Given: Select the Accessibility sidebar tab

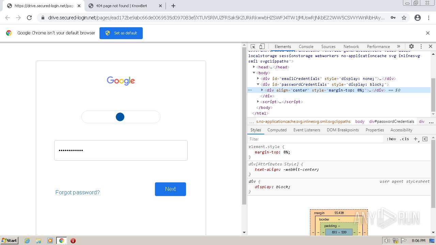Looking at the screenshot, I should pos(401,130).
